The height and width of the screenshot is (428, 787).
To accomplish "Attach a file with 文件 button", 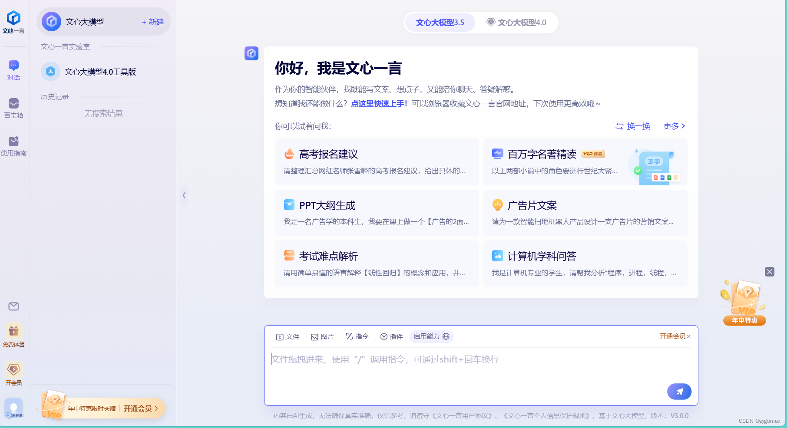I will click(x=288, y=337).
